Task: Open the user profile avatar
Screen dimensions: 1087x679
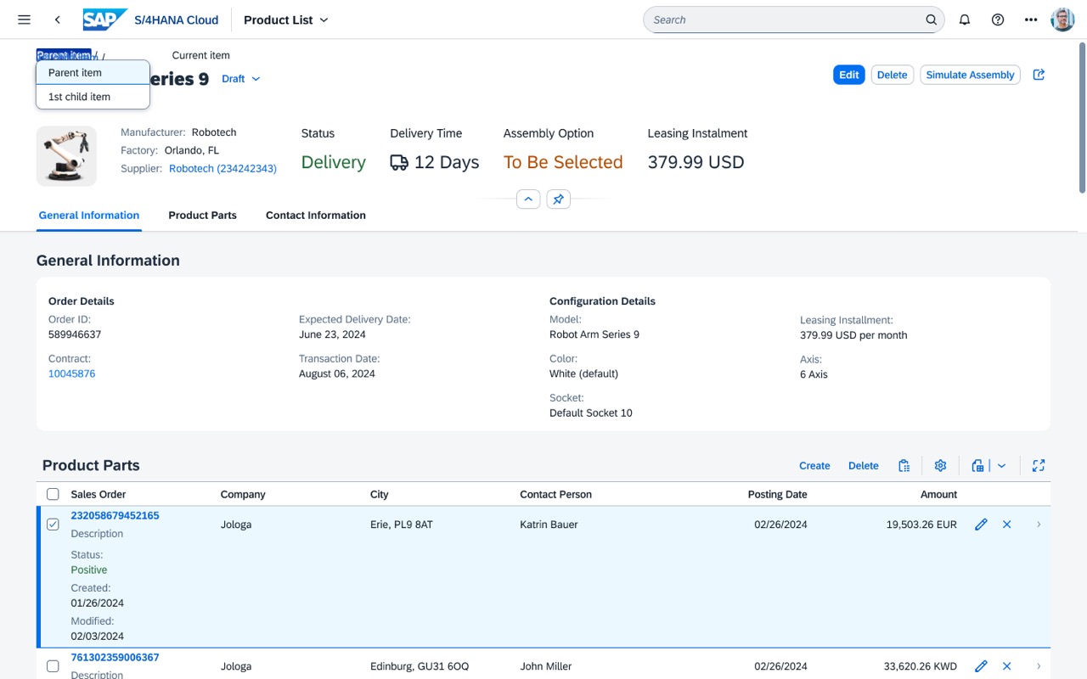Action: pos(1062,20)
